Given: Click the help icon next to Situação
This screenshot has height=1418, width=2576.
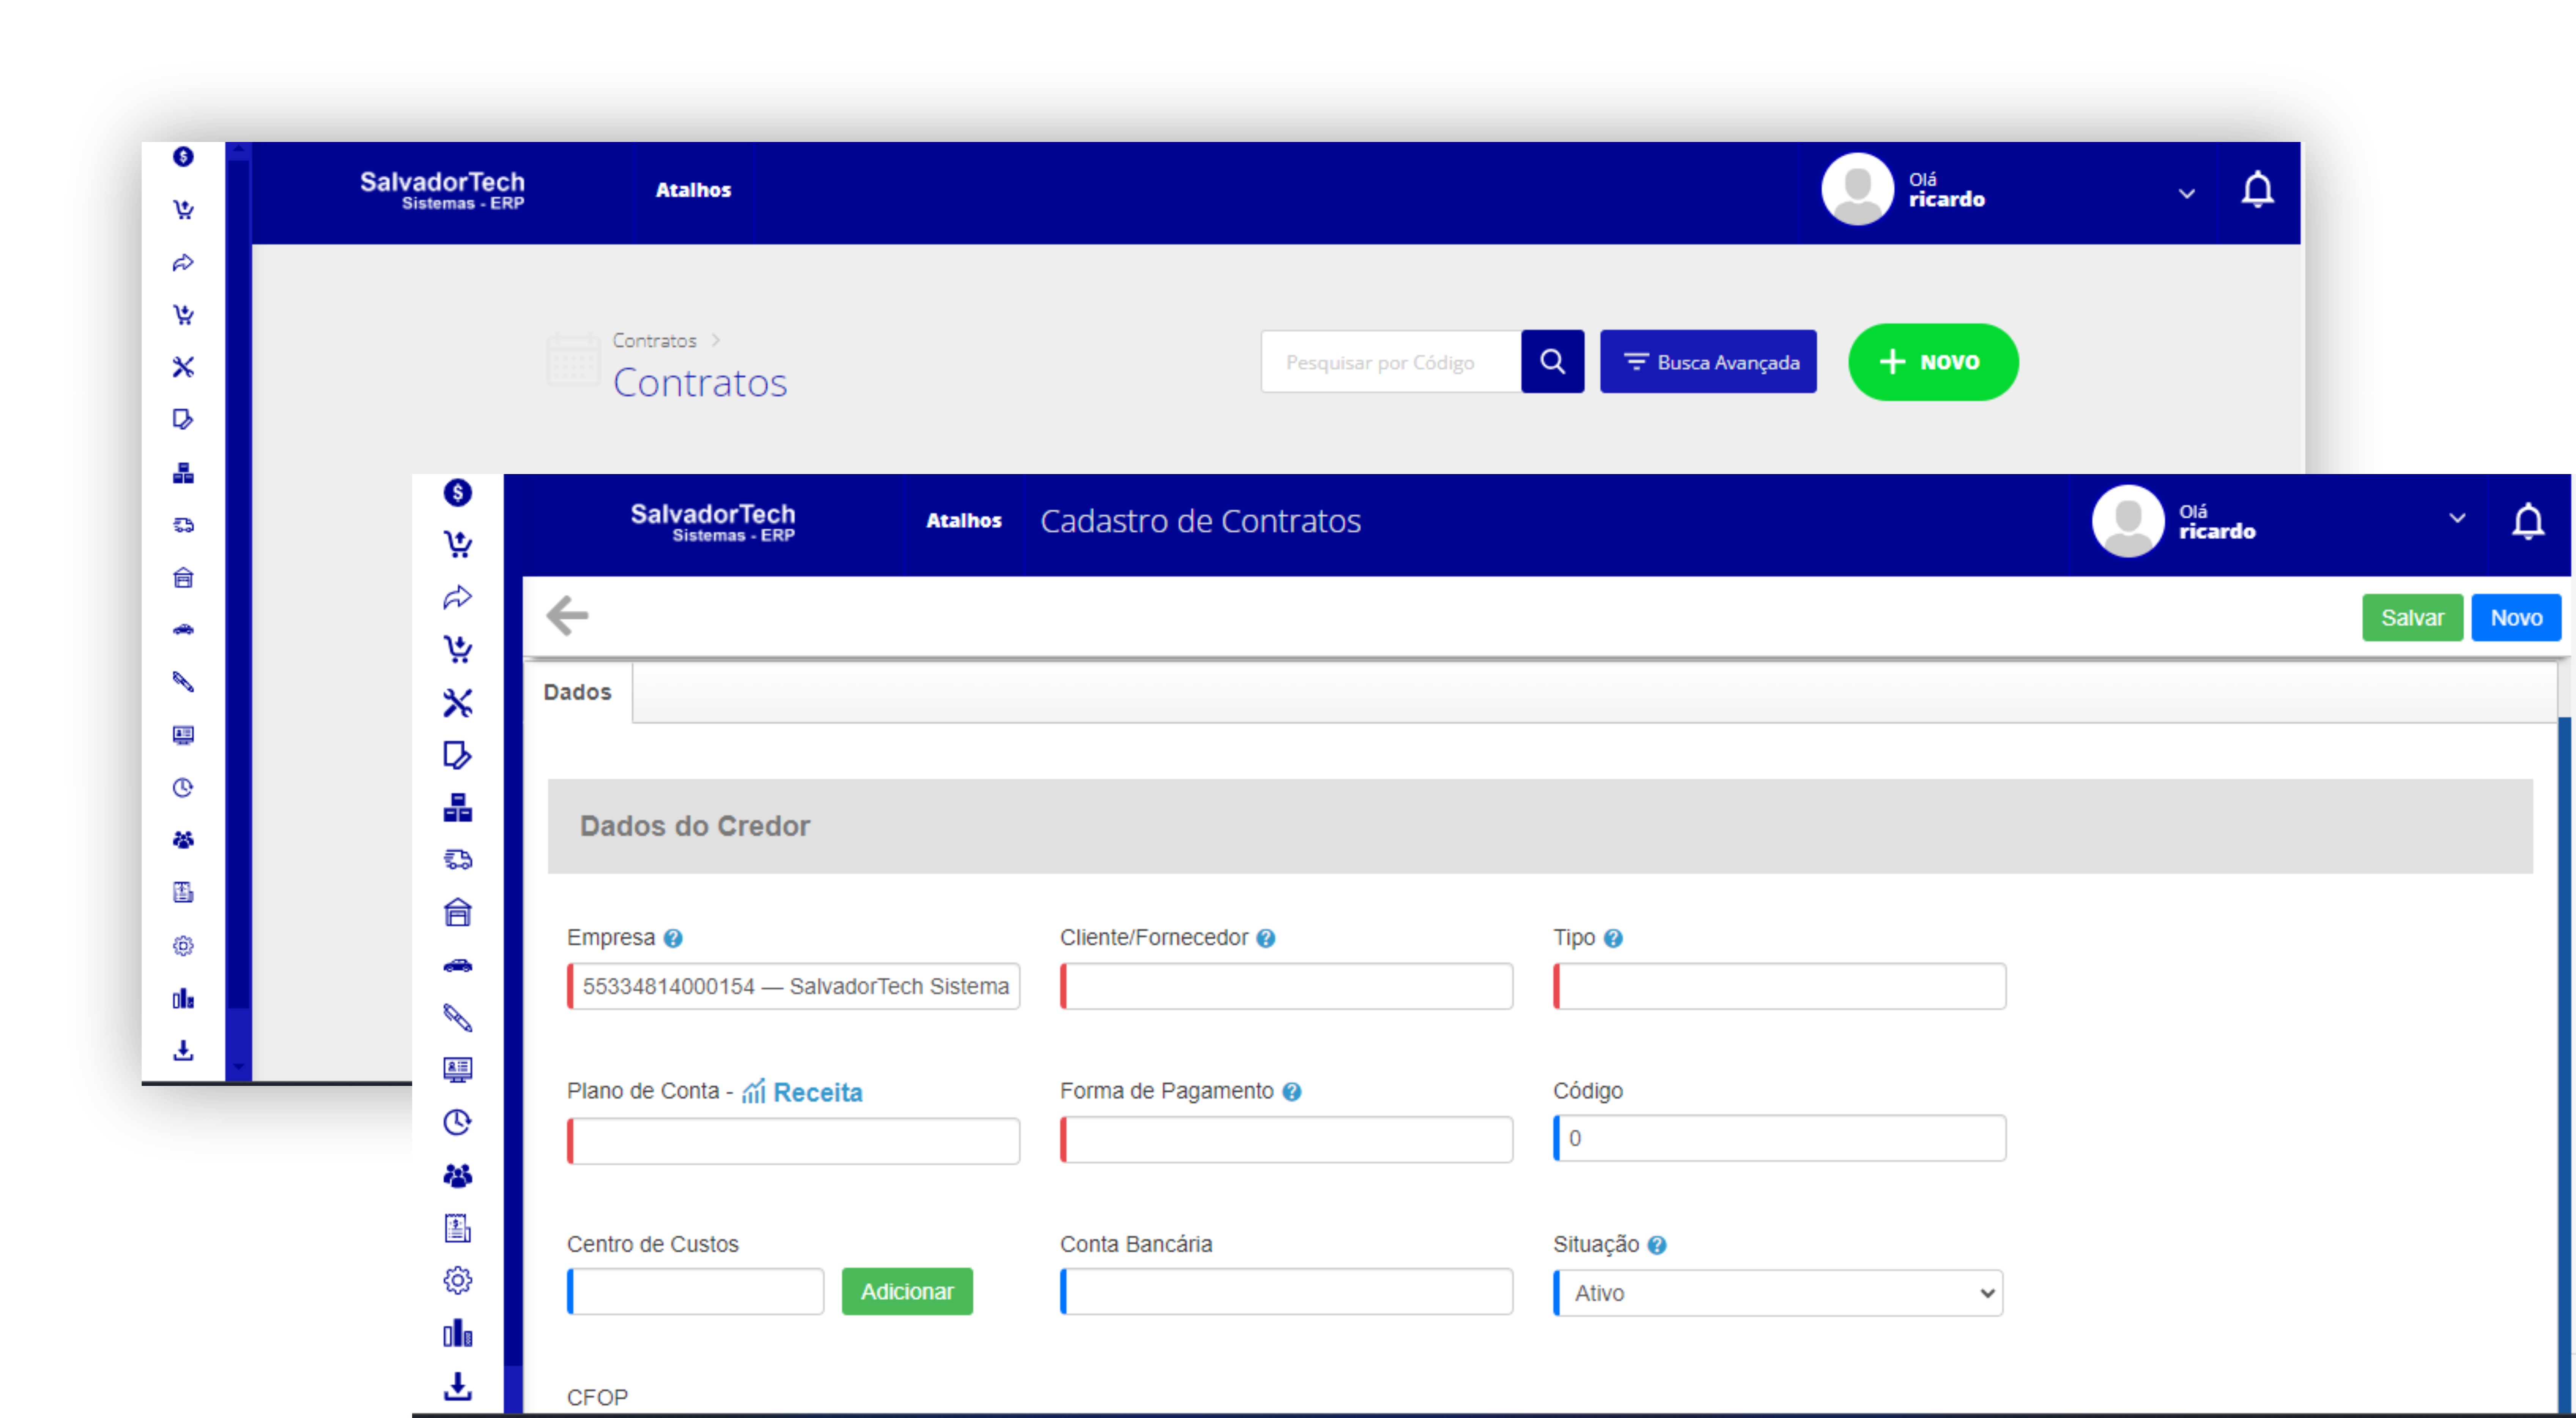Looking at the screenshot, I should pos(1656,1245).
